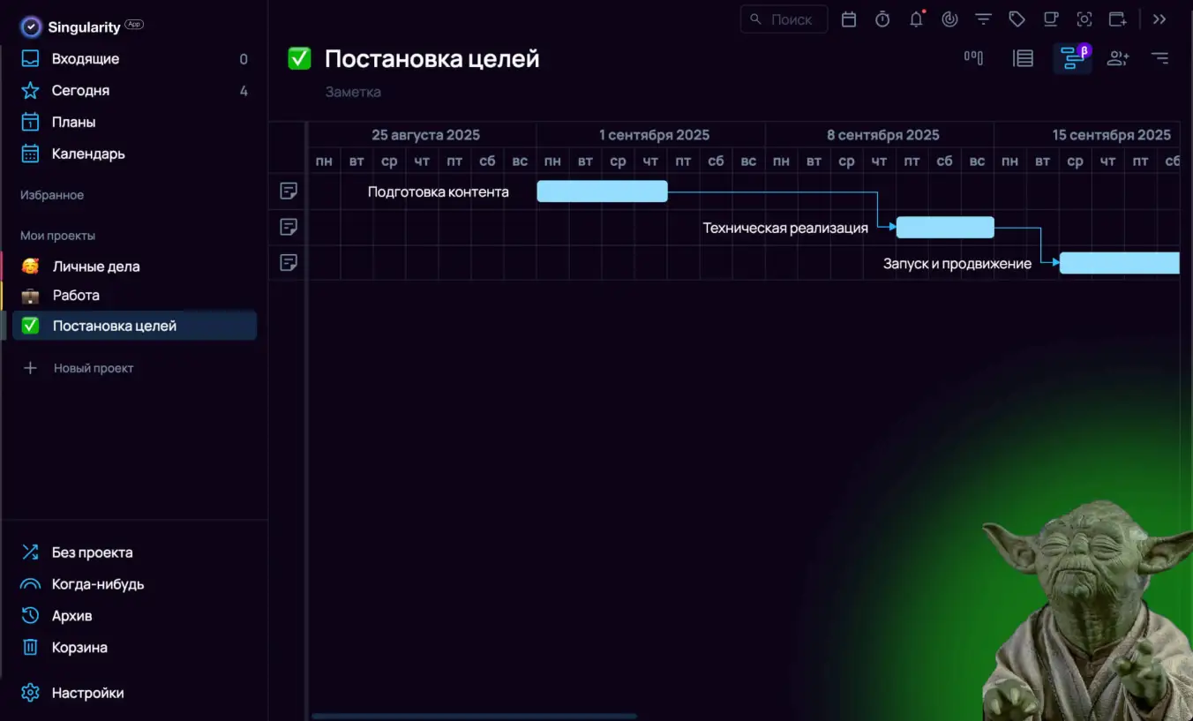Select the Запуск и продвижение Gantt bar

[x=1119, y=263]
